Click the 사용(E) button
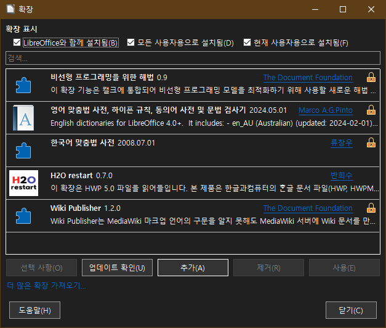This screenshot has width=386, height=328. pyautogui.click(x=344, y=268)
